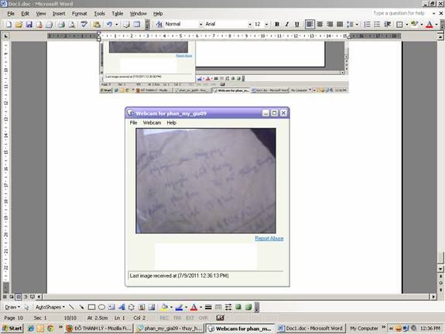This screenshot has width=445, height=334.
Task: Click the spelling status book icon in status bar
Action: coord(221,318)
